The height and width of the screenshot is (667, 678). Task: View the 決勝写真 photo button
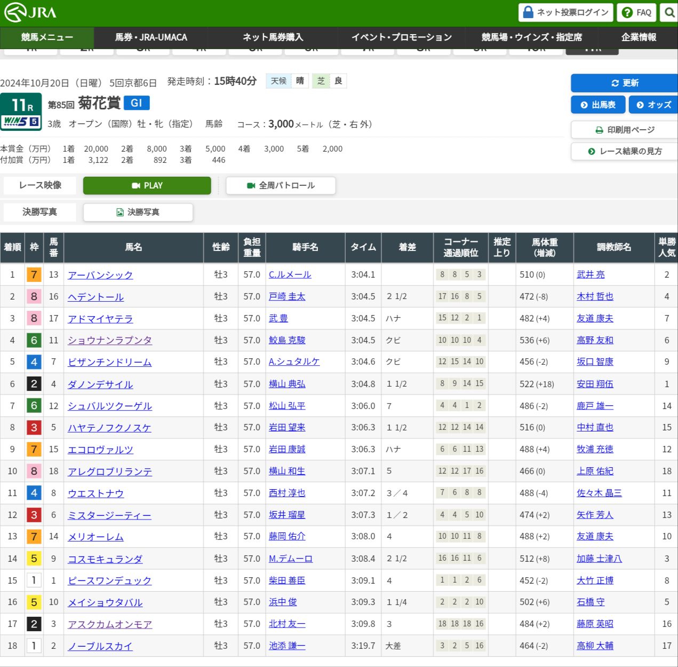138,212
